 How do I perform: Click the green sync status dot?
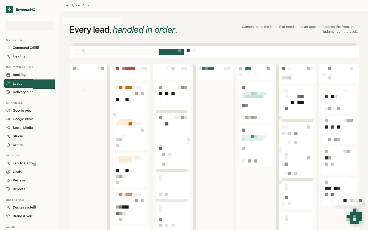click(67, 5)
